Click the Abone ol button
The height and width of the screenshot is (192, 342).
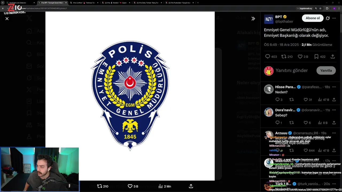[313, 18]
